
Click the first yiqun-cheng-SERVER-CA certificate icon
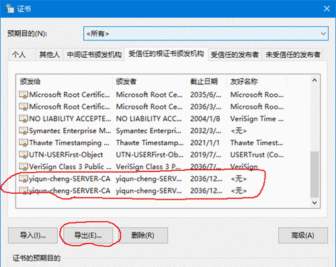[24, 179]
